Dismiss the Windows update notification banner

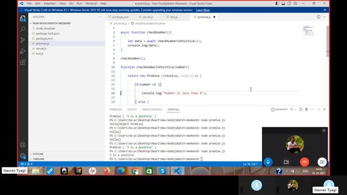325,10
